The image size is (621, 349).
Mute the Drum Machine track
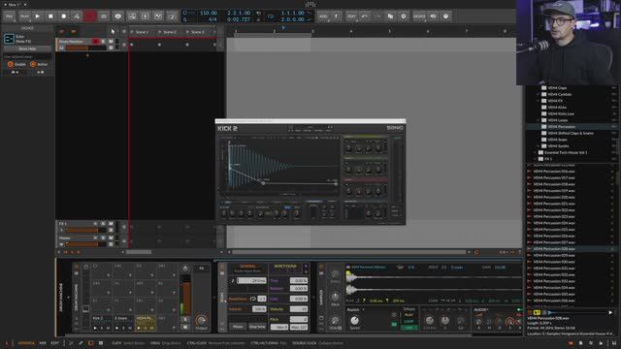(111, 41)
